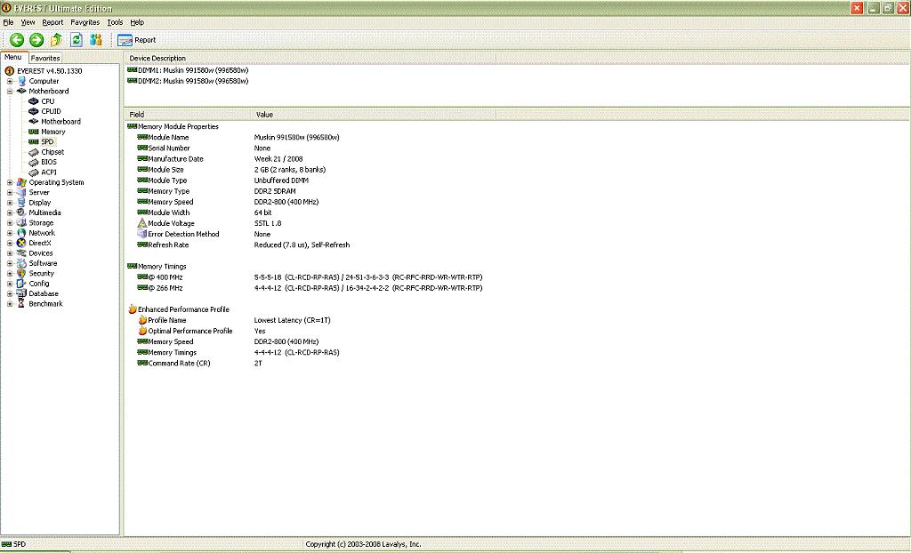Click the Network globe icon in tree
The height and width of the screenshot is (553, 911).
click(21, 233)
